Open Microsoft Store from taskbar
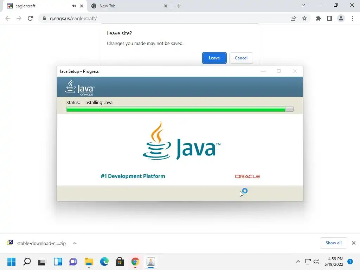 pyautogui.click(x=120, y=262)
